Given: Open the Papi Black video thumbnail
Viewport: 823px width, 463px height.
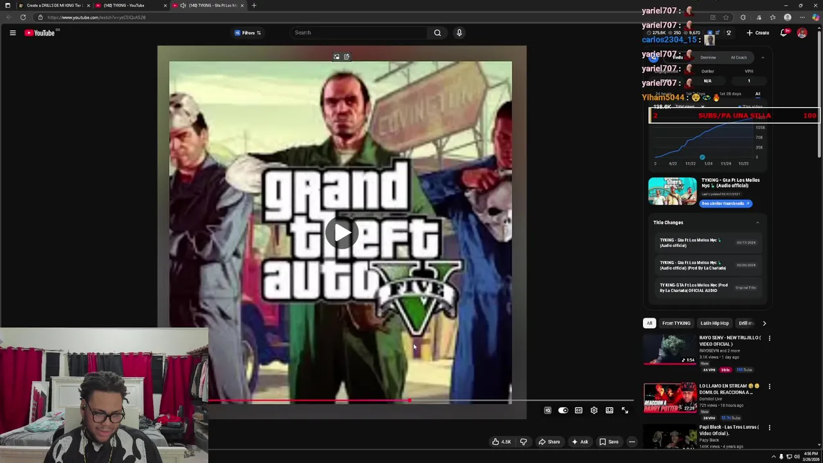Looking at the screenshot, I should tap(670, 437).
